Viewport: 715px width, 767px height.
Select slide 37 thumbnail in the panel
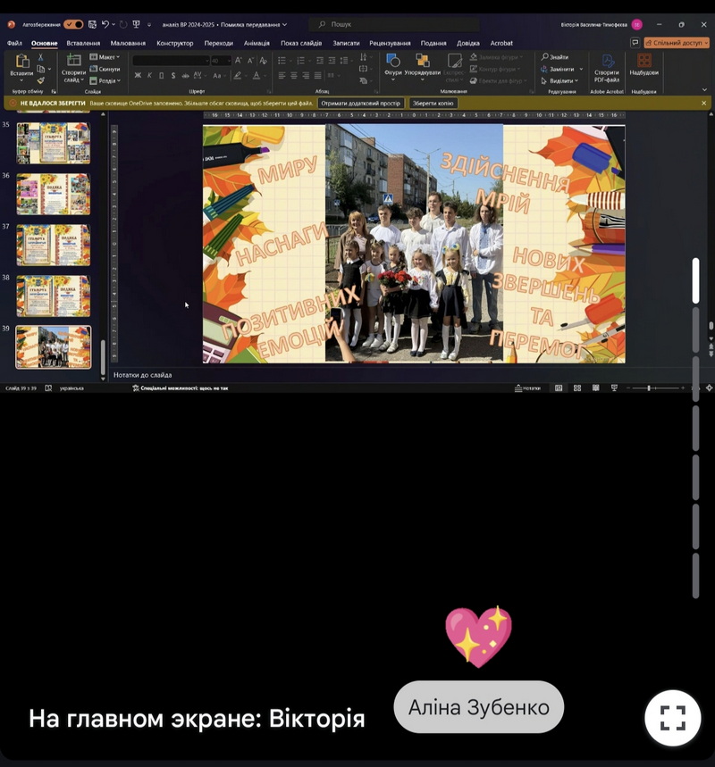(54, 245)
